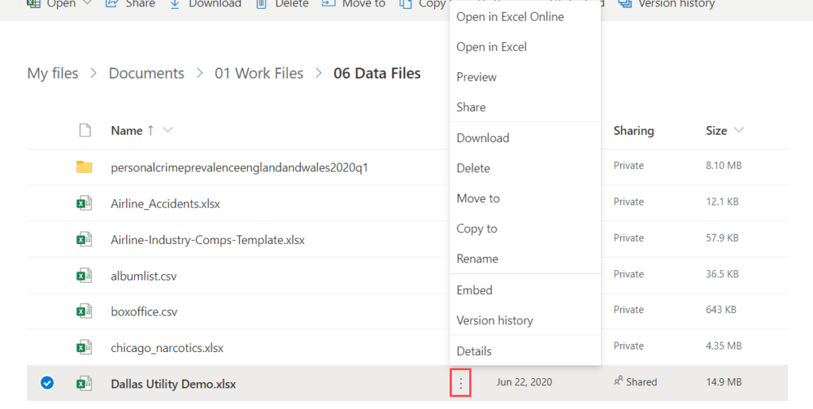The height and width of the screenshot is (409, 813).
Task: Click the Excel icon beside chicago_narcotics.xlsx
Action: (84, 347)
